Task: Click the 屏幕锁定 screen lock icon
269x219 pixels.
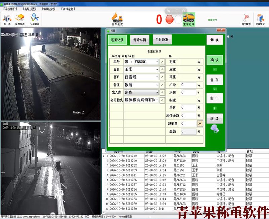Action: click(260, 20)
